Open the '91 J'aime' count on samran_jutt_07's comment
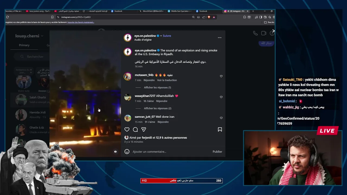The width and height of the screenshot is (347, 195). tap(150, 122)
